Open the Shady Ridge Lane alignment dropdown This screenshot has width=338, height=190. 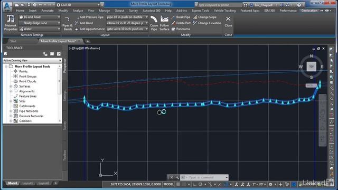40,23
